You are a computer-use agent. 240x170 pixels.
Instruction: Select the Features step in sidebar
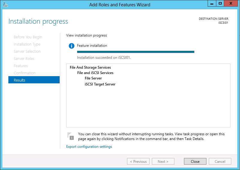coord(21,66)
